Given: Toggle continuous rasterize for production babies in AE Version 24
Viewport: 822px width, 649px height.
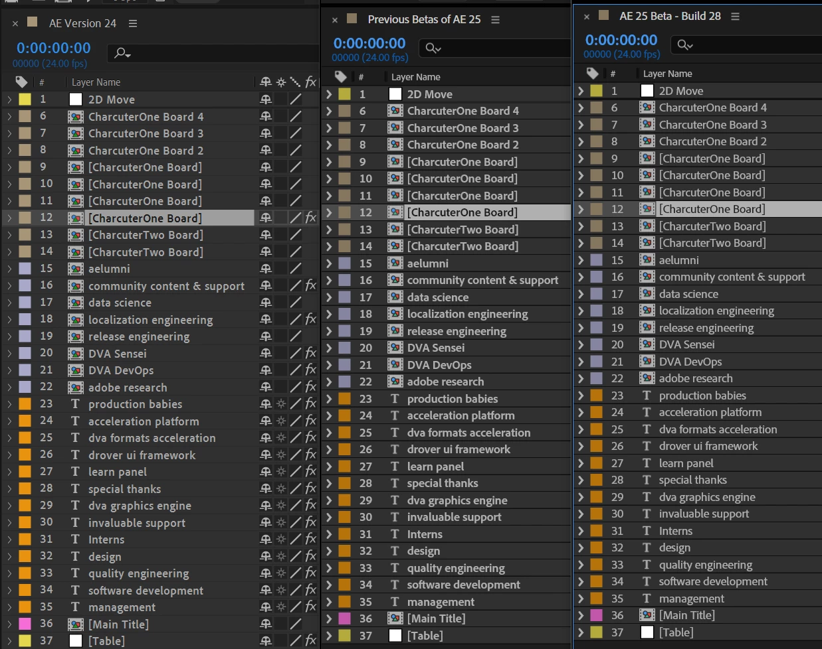Looking at the screenshot, I should (281, 403).
